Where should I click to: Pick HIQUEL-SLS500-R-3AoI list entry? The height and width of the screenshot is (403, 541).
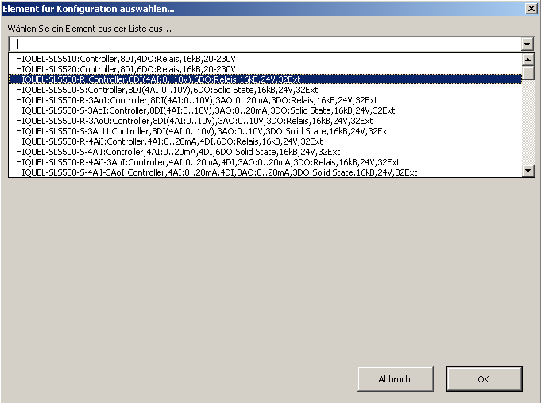(x=265, y=100)
